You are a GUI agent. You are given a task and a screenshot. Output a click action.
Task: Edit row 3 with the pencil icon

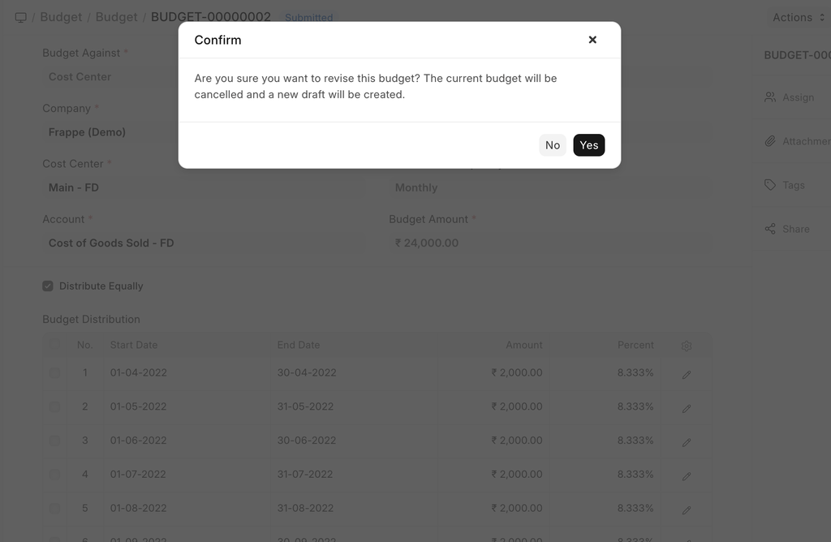(687, 442)
